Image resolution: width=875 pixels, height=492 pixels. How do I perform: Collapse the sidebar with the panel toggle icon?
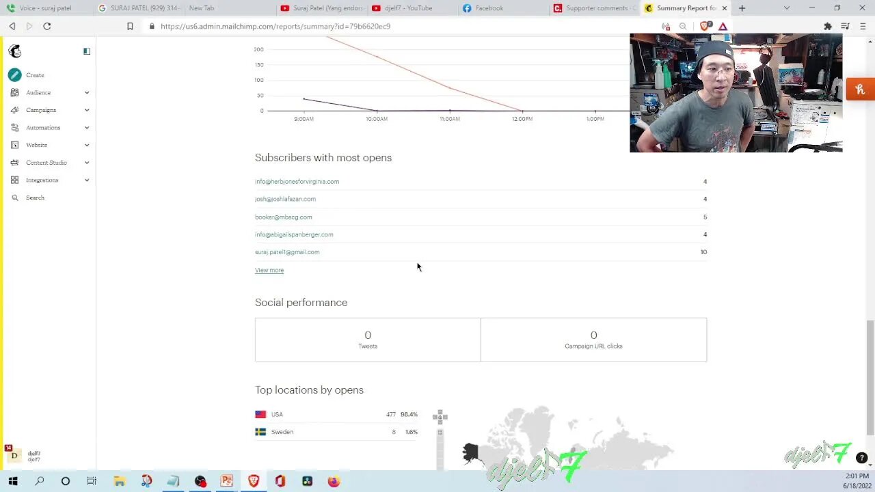(x=87, y=51)
